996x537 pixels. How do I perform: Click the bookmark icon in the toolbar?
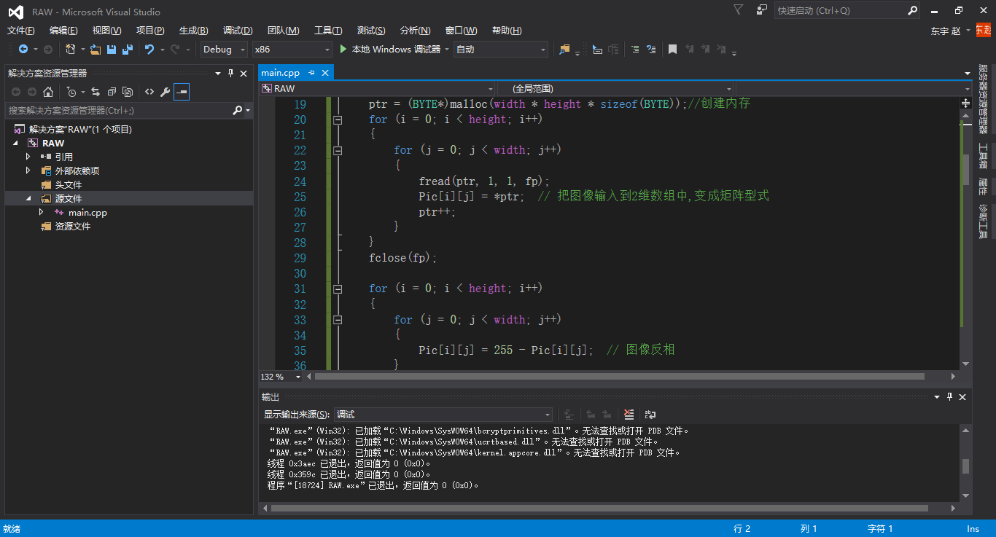(x=672, y=50)
